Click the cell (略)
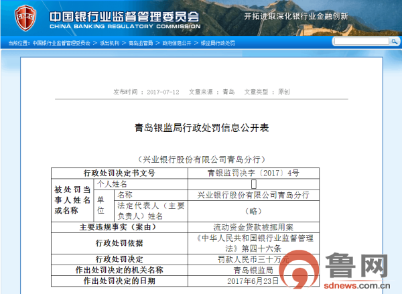The width and height of the screenshot is (402, 294). pyautogui.click(x=253, y=211)
